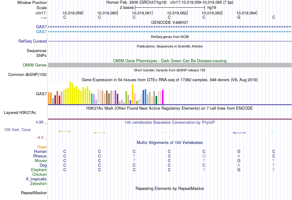The width and height of the screenshot is (292, 200).
Task: Click the 4.88 PhyloP upper scale value
Action: [39, 122]
